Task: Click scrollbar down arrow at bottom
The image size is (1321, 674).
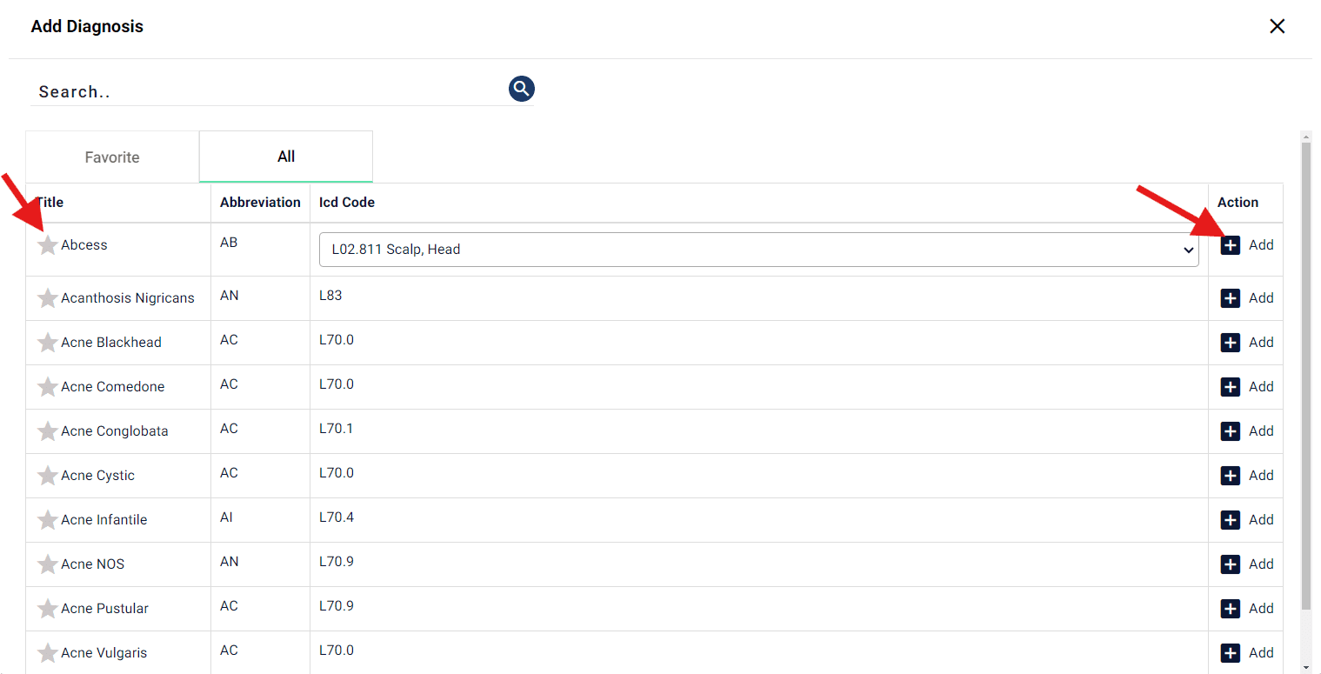Action: (1305, 667)
